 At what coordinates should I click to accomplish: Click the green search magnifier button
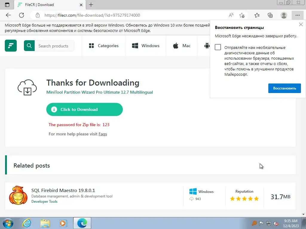29,46
